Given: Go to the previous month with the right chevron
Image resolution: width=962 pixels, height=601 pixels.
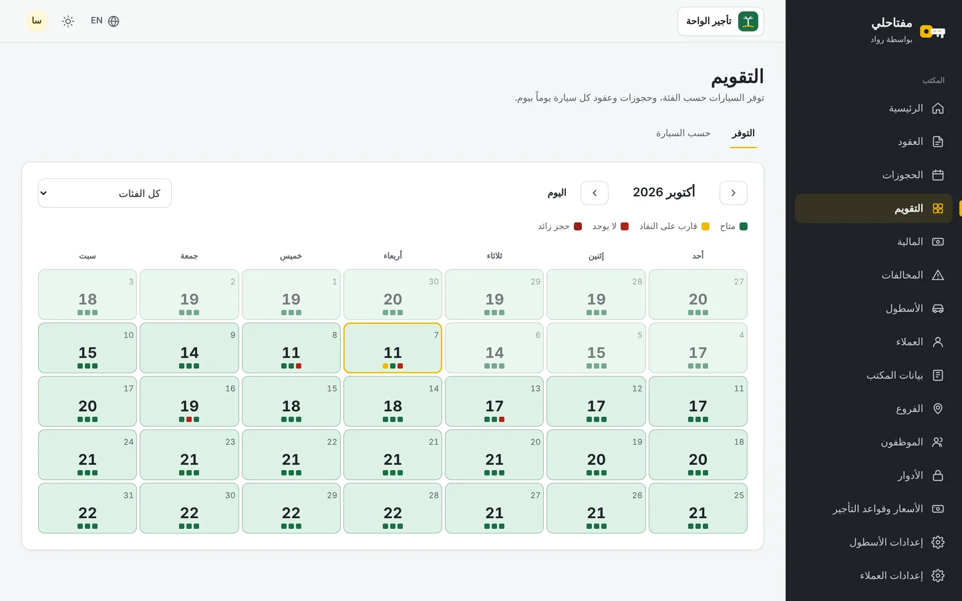Looking at the screenshot, I should (734, 193).
